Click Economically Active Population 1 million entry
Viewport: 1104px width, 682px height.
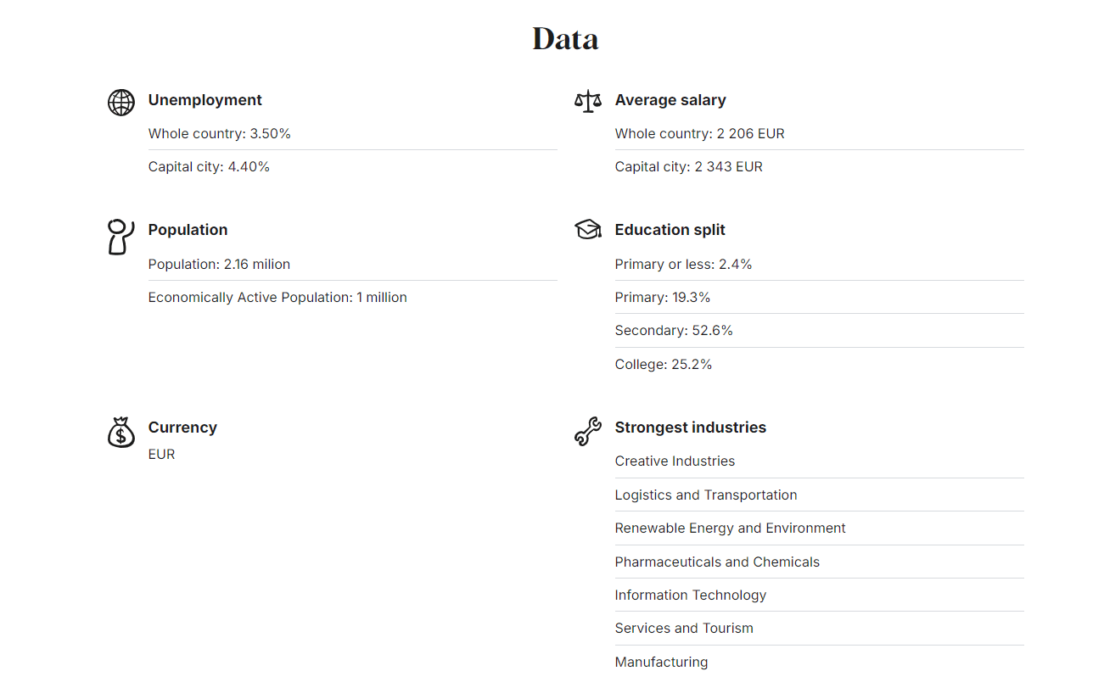(353, 297)
